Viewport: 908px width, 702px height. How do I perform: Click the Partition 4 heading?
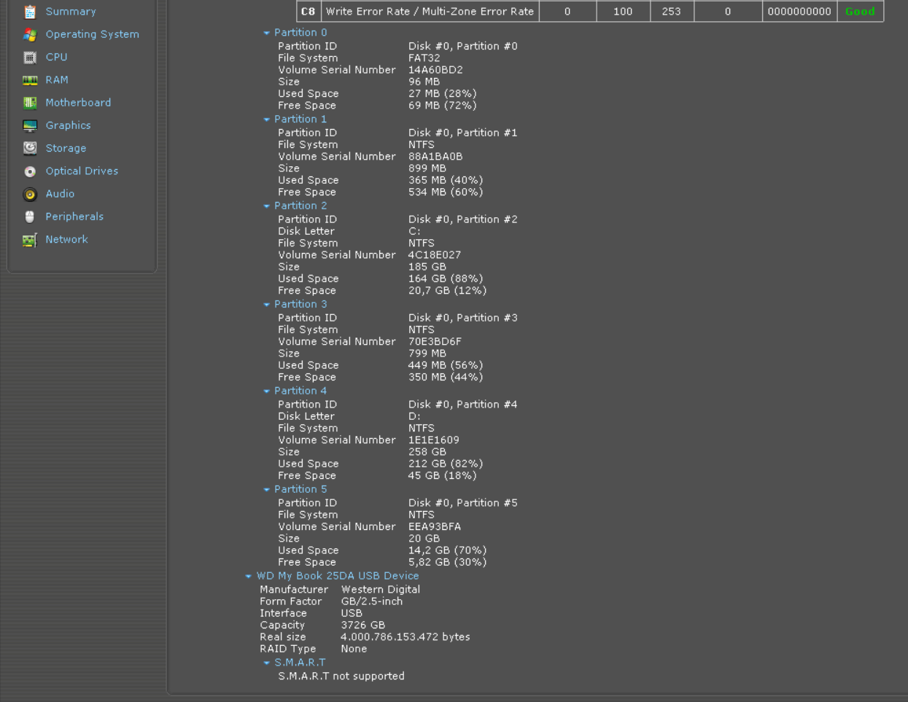click(300, 391)
